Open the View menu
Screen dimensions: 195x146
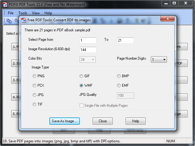coord(36,13)
